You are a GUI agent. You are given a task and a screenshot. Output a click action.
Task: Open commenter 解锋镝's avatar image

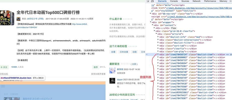point(112,70)
